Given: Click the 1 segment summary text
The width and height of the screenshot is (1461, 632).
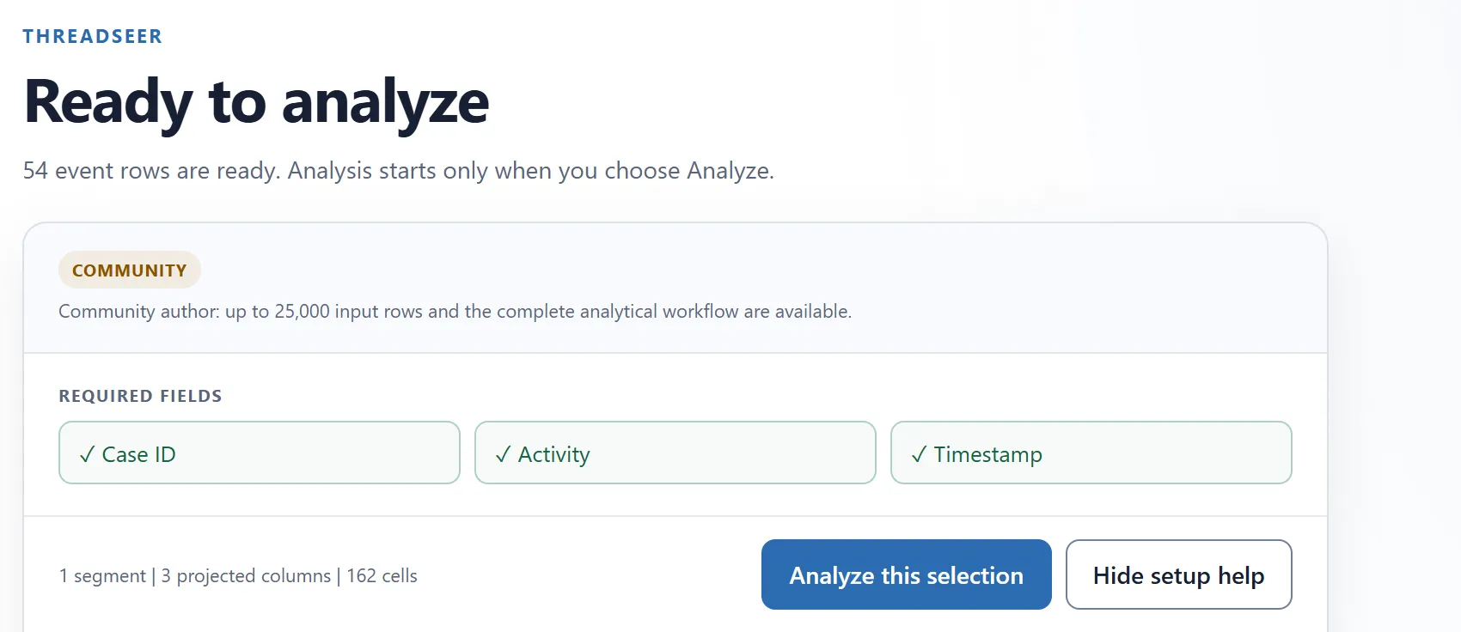Looking at the screenshot, I should (102, 575).
